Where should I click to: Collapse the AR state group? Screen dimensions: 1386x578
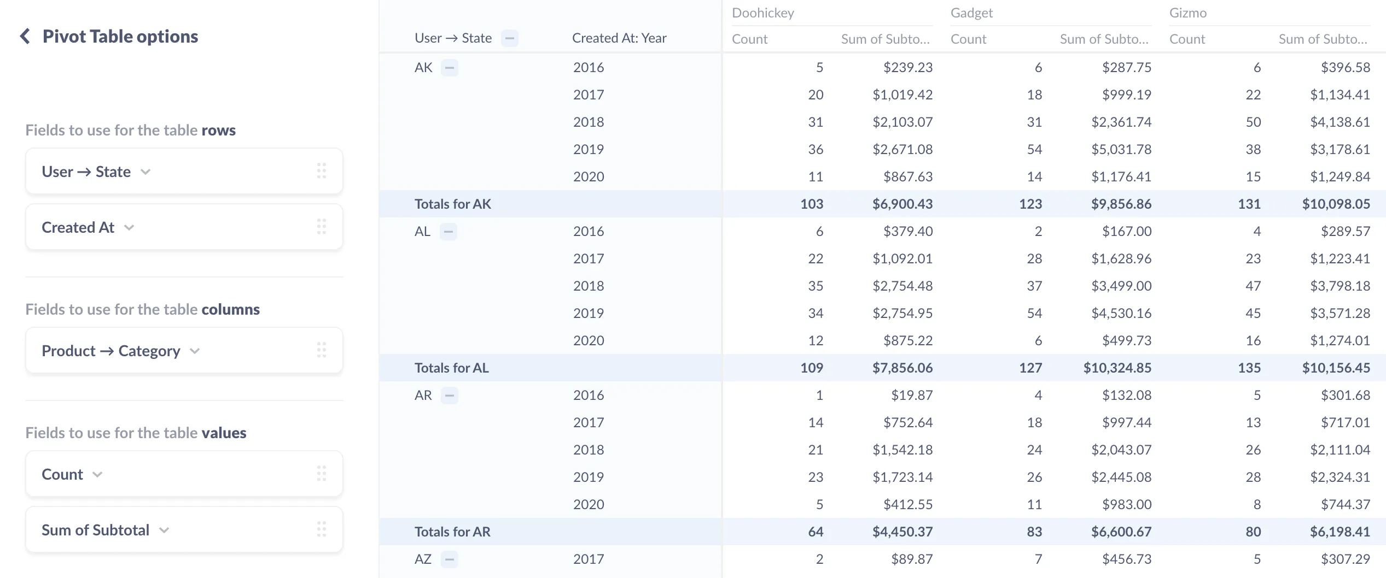pyautogui.click(x=450, y=395)
